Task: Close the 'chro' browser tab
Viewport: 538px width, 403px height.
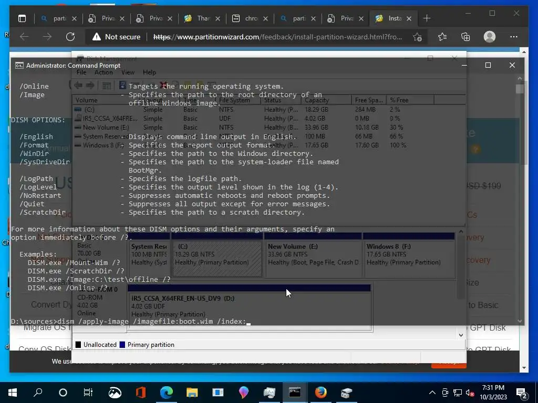Action: [x=265, y=19]
